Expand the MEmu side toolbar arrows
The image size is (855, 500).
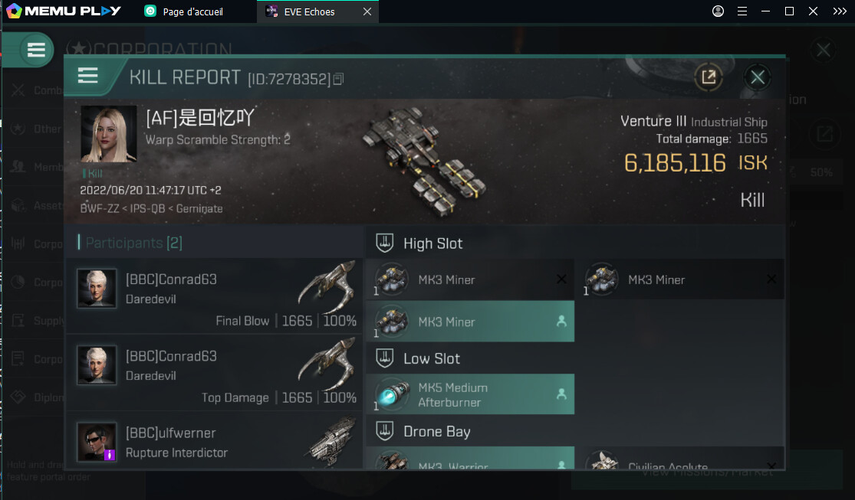click(x=840, y=11)
